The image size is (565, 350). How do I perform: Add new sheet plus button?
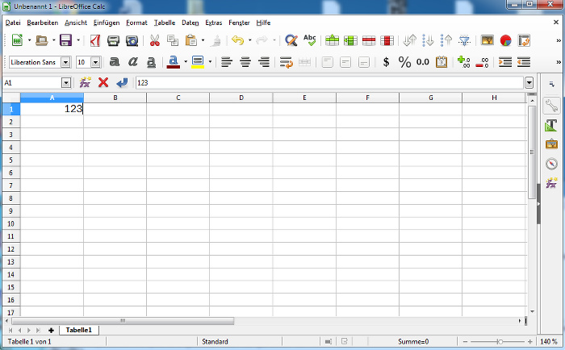click(x=51, y=330)
